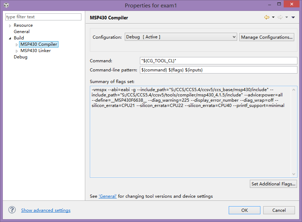
Task: Click the back navigation arrow icon
Action: 267,17
